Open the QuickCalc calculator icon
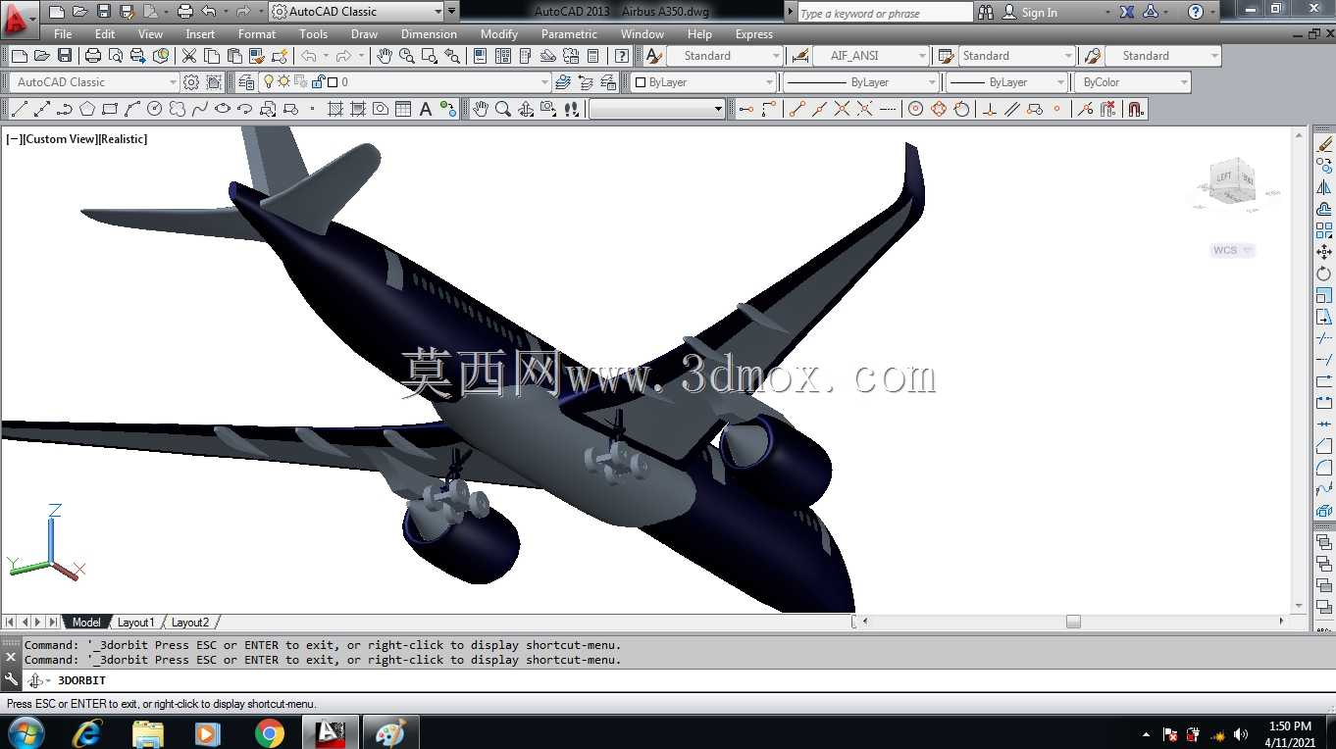The image size is (1336, 749). [593, 56]
